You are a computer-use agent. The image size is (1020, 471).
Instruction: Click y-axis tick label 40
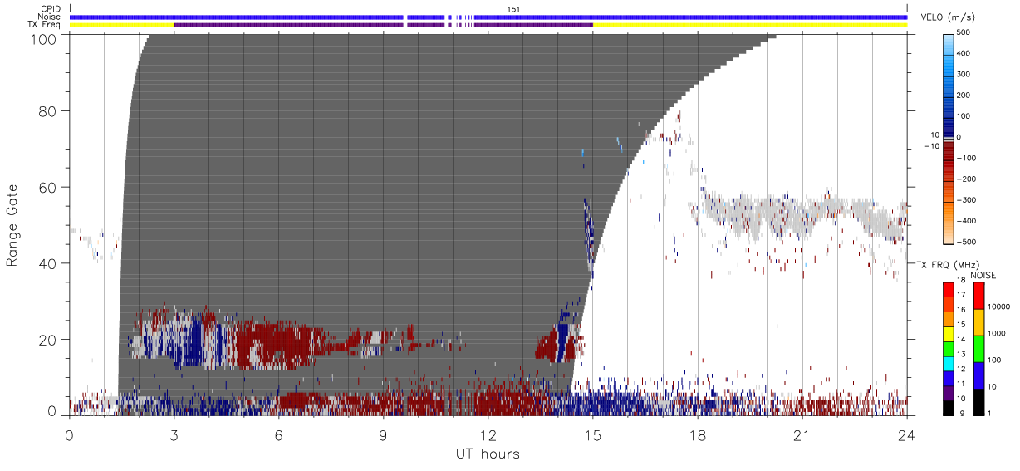click(47, 263)
